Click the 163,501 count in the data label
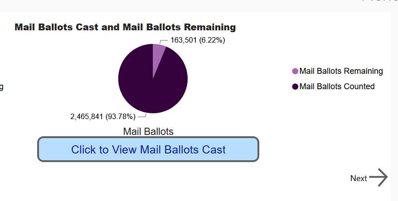The height and width of the screenshot is (201, 398). coord(184,40)
